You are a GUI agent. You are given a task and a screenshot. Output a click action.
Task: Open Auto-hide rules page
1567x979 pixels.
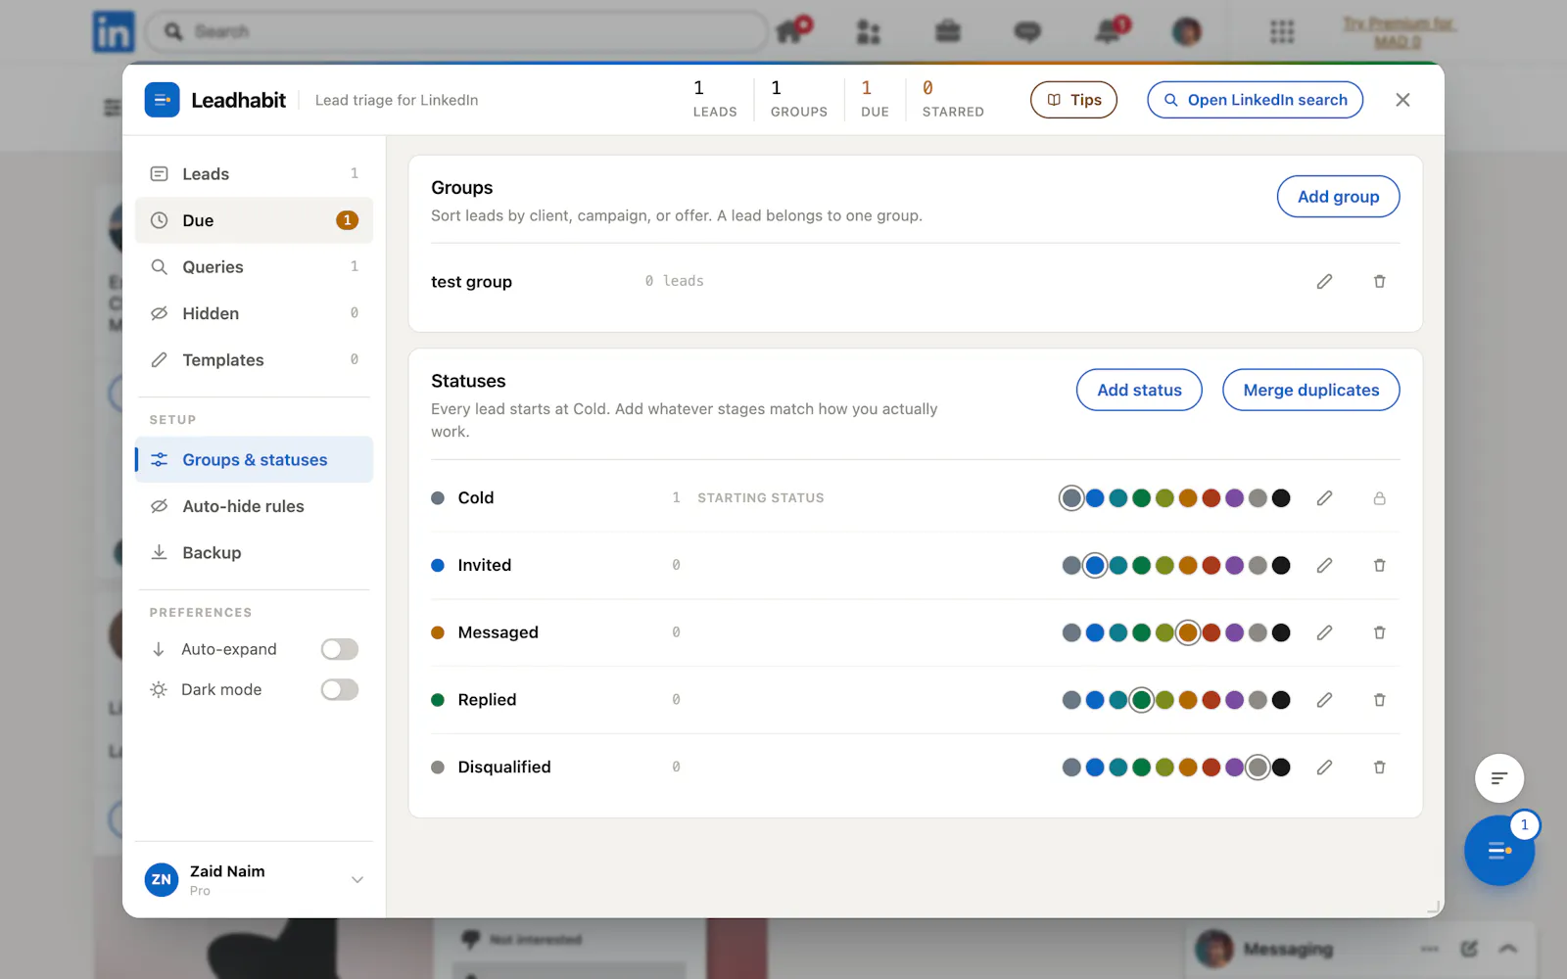tap(254, 506)
